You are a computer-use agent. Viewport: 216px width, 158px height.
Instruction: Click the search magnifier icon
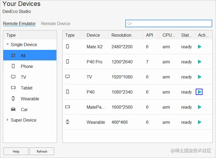coord(129,23)
